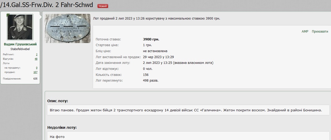Image resolution: width=331 pixels, height=140 pixels.
Task: View the 107 sold lots
Action: 35,72
